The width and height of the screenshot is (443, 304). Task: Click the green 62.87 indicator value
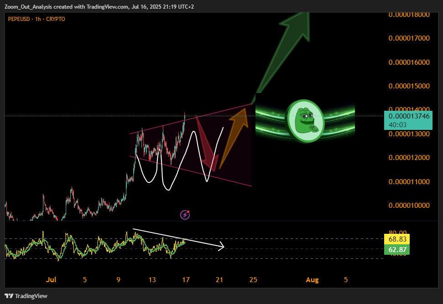click(397, 249)
